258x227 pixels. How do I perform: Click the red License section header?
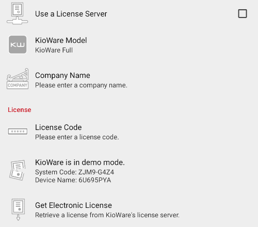[x=20, y=110]
